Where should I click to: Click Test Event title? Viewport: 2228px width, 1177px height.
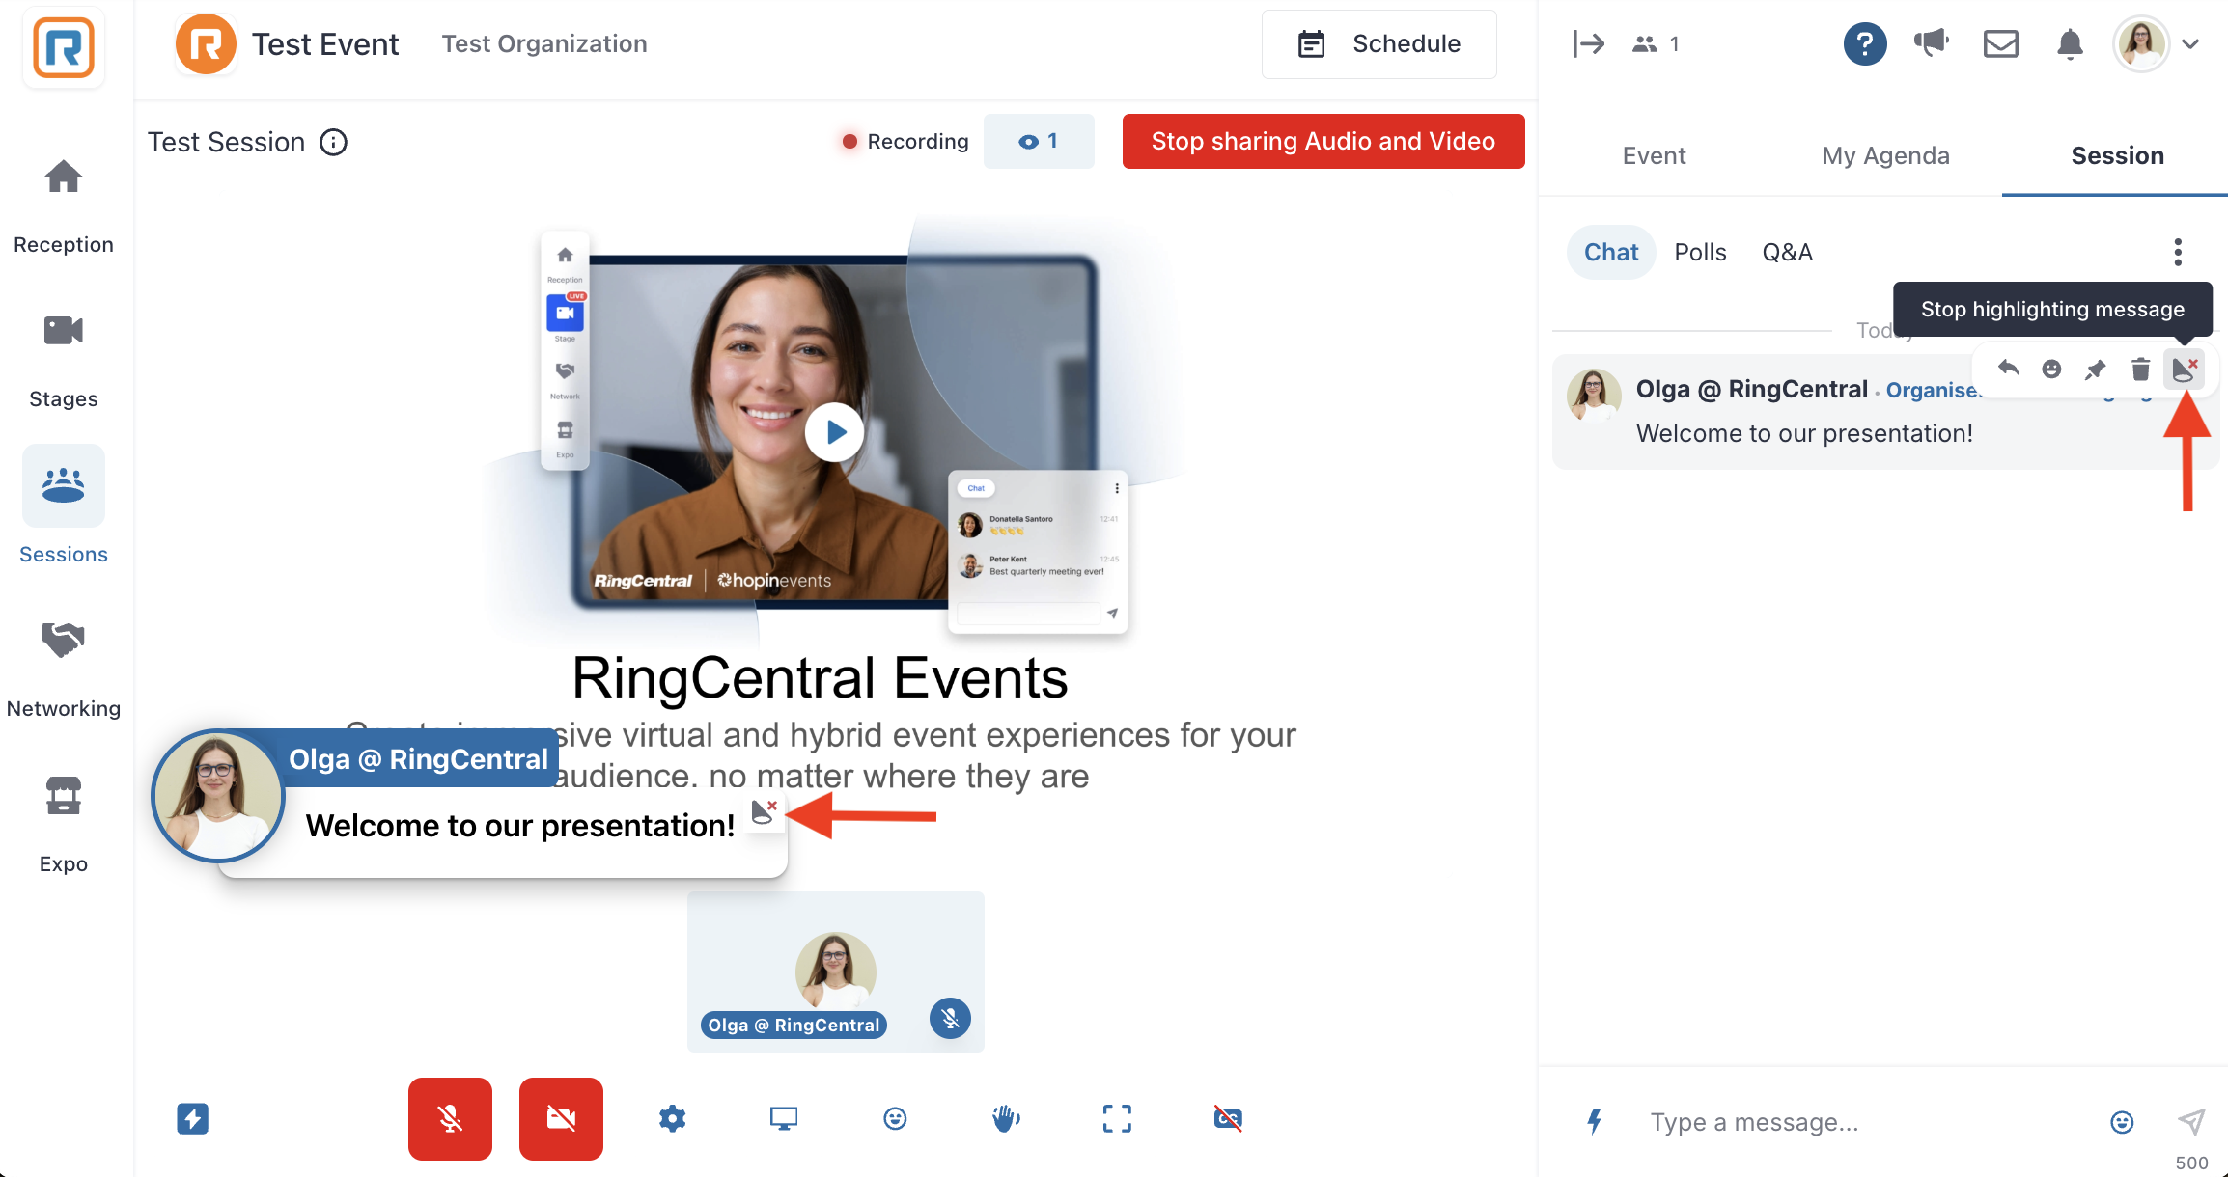(x=325, y=44)
